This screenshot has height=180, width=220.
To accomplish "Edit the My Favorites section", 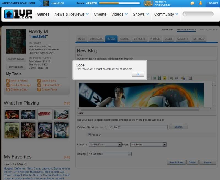I will 67,157.
